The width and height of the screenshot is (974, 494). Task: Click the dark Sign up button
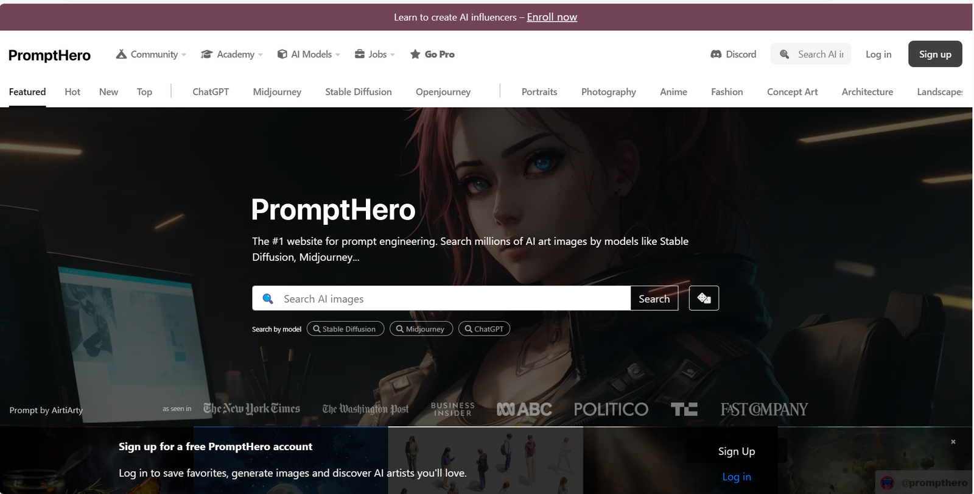click(x=935, y=54)
